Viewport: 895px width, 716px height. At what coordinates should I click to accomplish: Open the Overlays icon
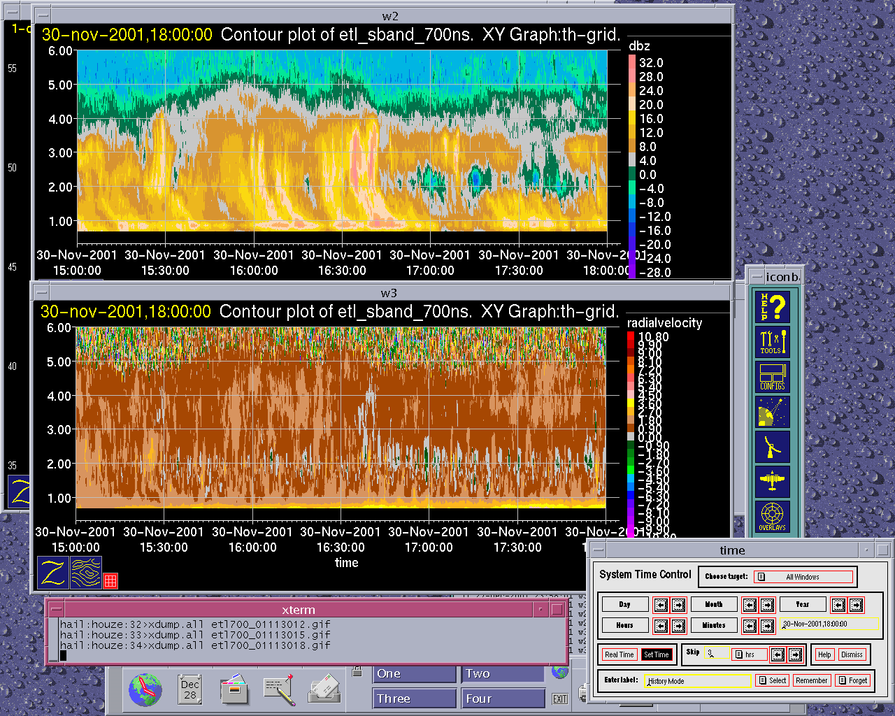pos(773,517)
